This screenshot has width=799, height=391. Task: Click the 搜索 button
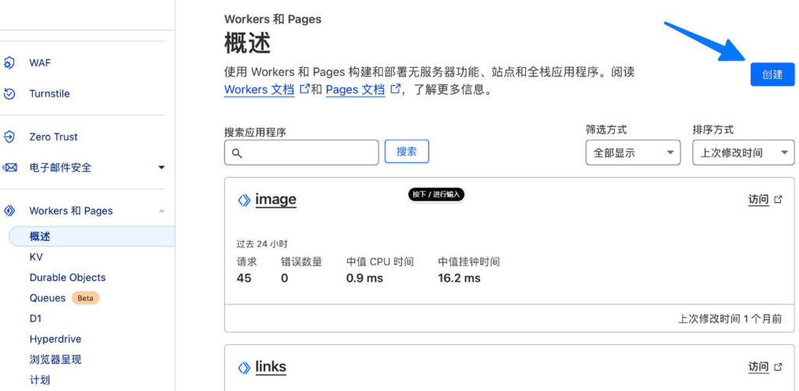click(407, 151)
